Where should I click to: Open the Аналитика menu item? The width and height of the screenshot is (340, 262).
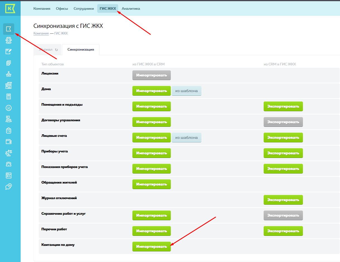point(131,9)
